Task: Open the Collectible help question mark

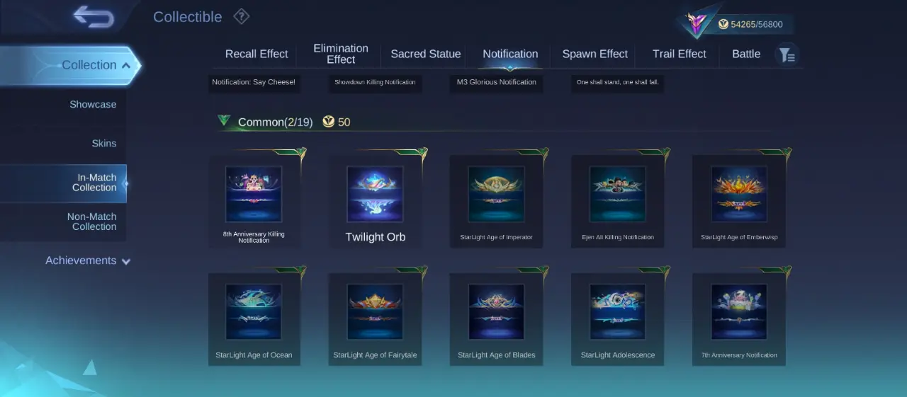Action: pos(242,16)
